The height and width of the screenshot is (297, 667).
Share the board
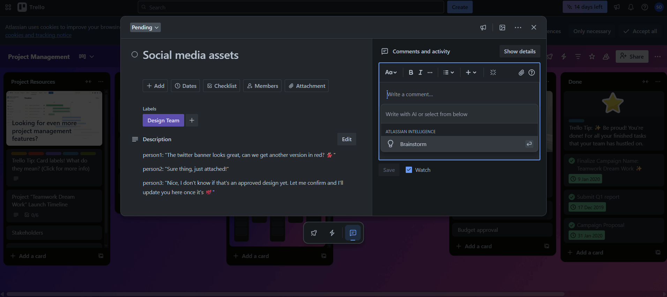632,56
